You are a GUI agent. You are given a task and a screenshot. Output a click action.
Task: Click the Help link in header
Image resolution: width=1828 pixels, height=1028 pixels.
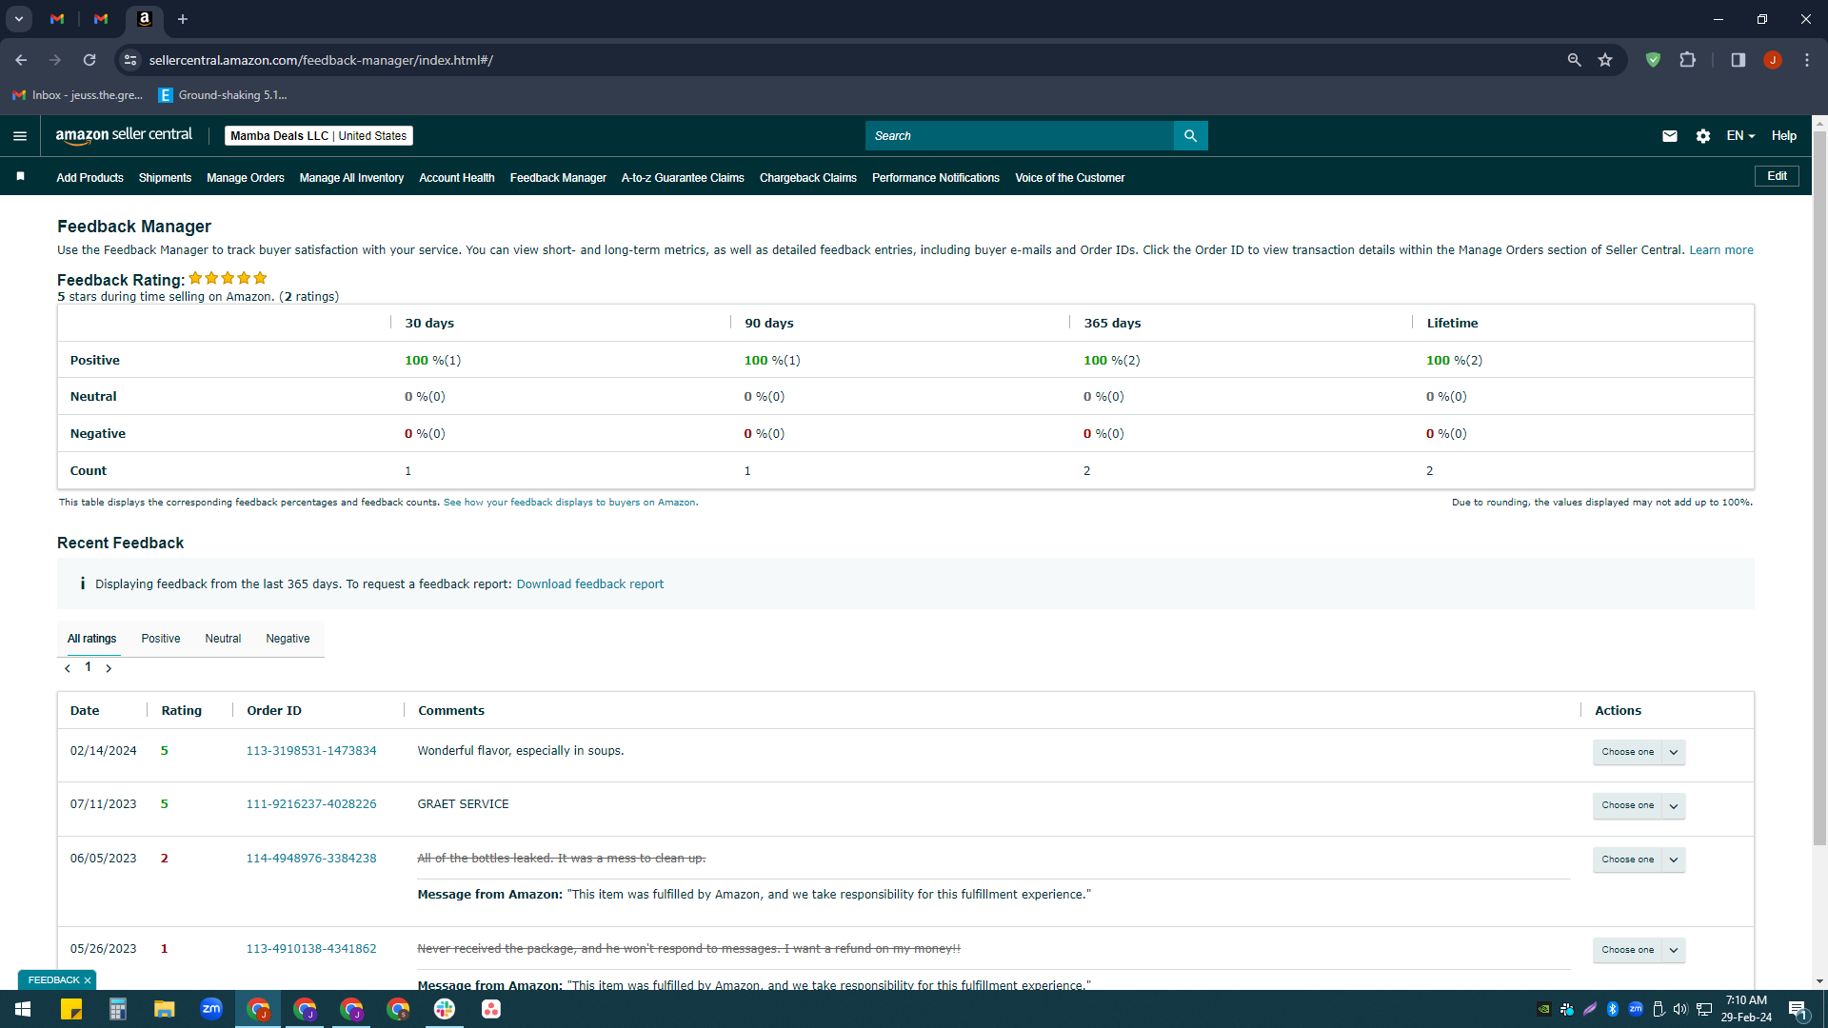(x=1783, y=136)
